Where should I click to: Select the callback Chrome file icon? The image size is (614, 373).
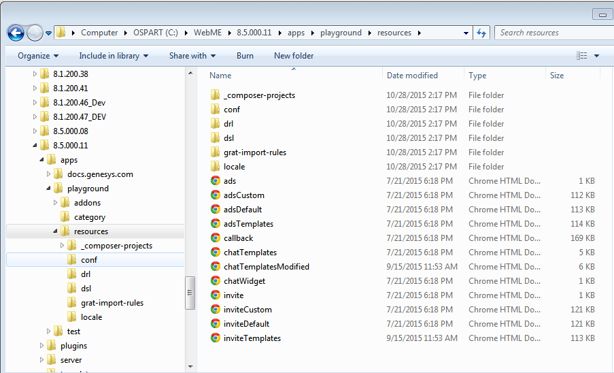216,238
